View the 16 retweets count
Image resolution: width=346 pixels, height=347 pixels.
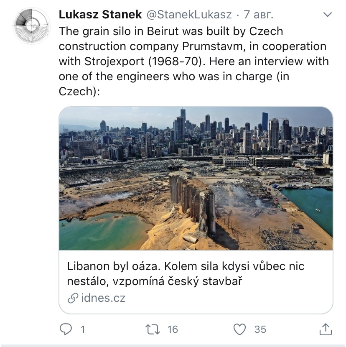point(173,329)
